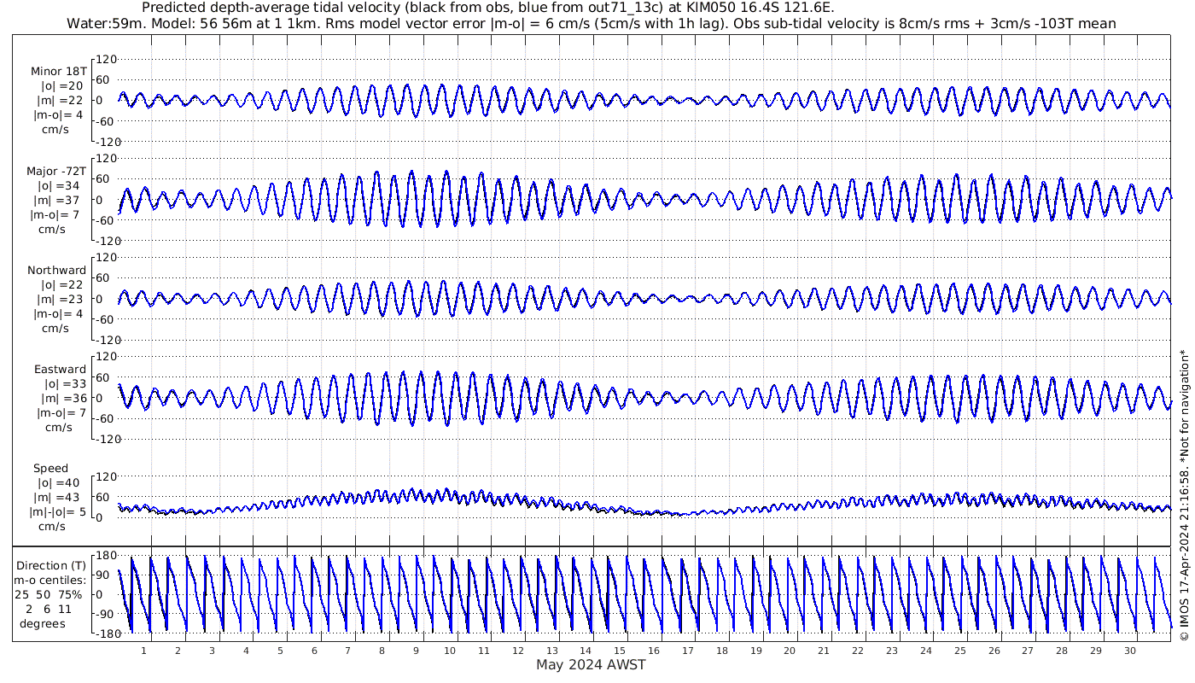Select the 'Eastward' panel label

point(61,370)
